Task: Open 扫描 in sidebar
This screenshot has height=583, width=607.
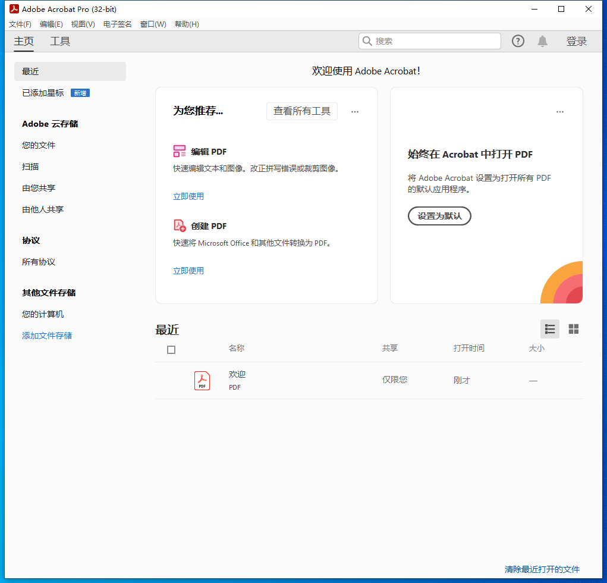Action: (30, 167)
